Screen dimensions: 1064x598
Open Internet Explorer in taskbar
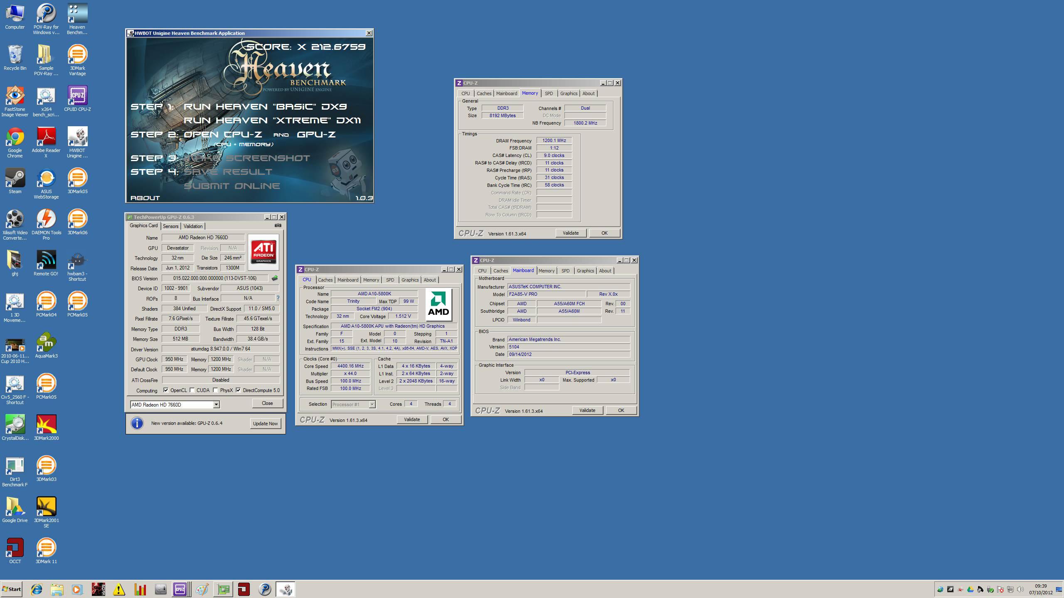(x=37, y=589)
